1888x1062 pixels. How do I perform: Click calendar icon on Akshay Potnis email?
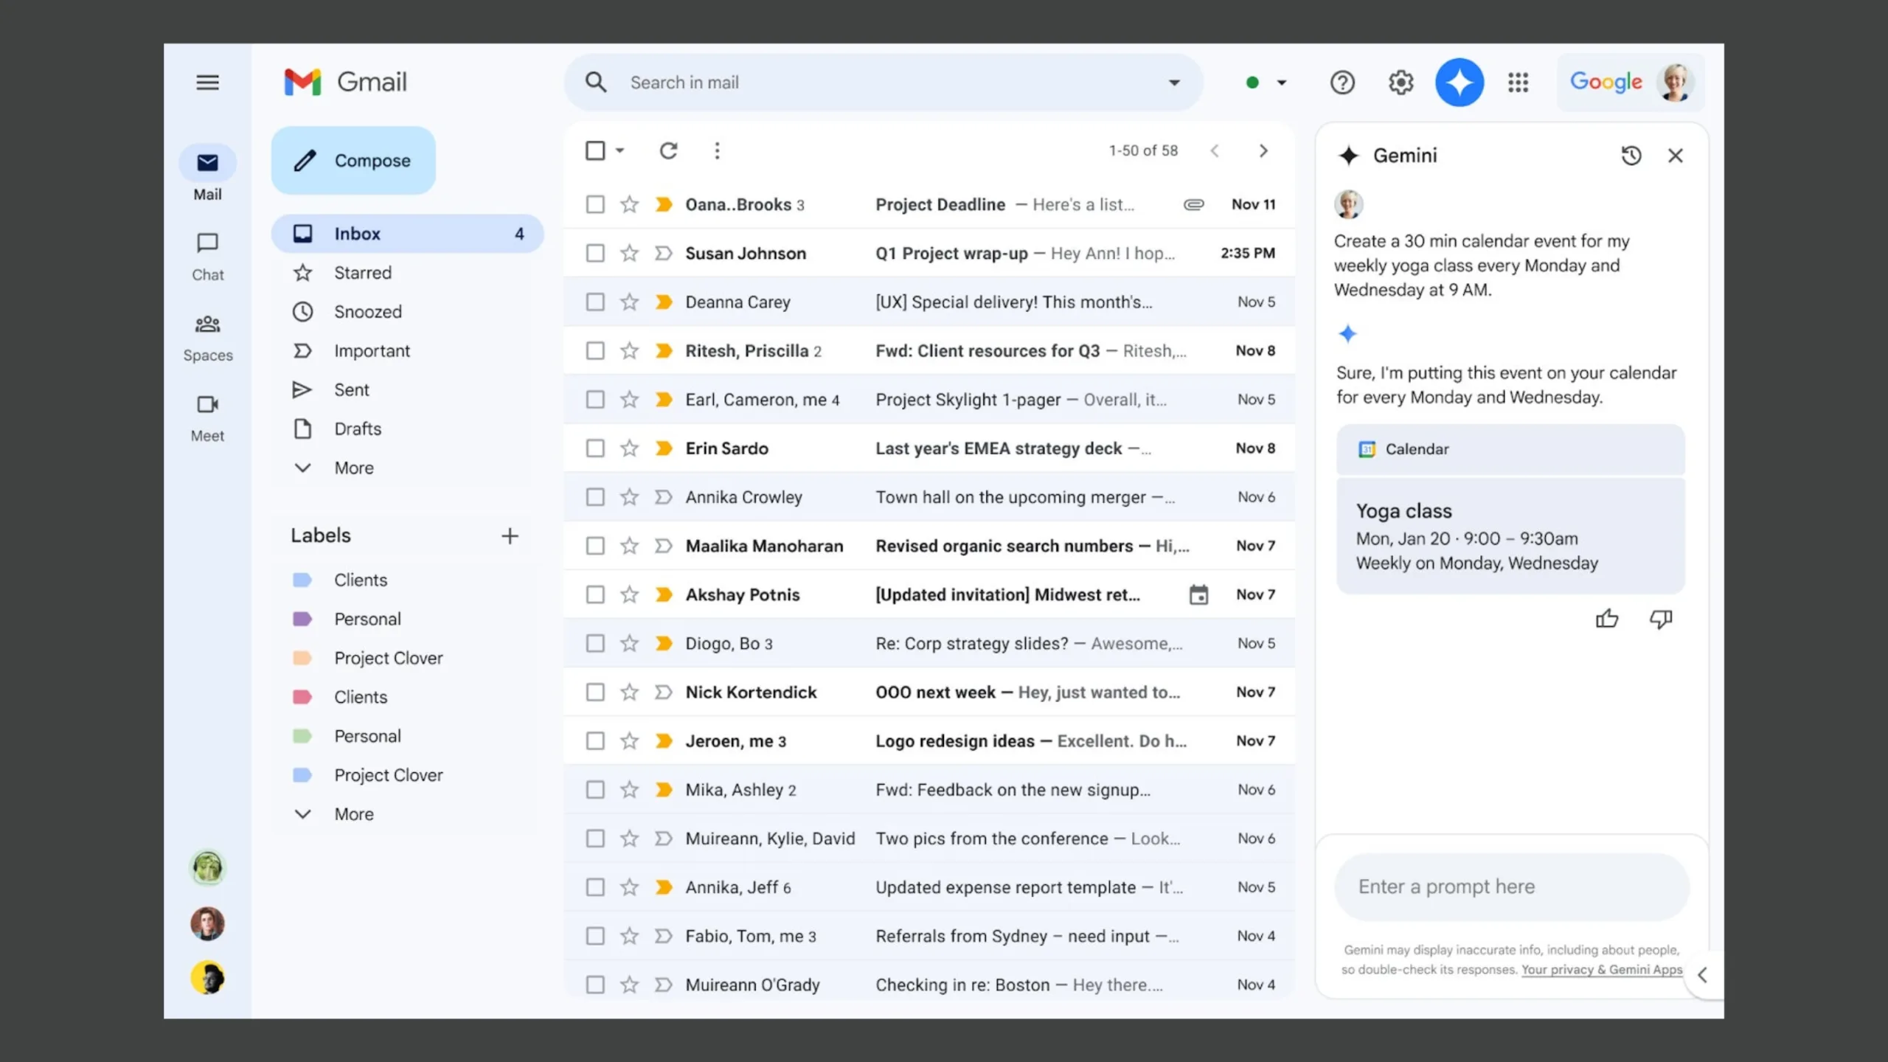point(1199,594)
